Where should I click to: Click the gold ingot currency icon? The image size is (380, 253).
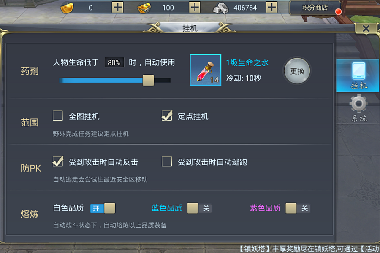[67, 8]
